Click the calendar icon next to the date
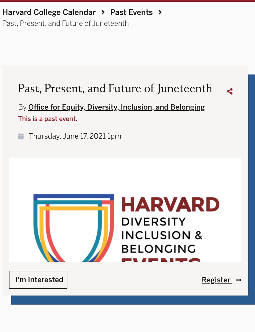The image size is (255, 332). 21,136
